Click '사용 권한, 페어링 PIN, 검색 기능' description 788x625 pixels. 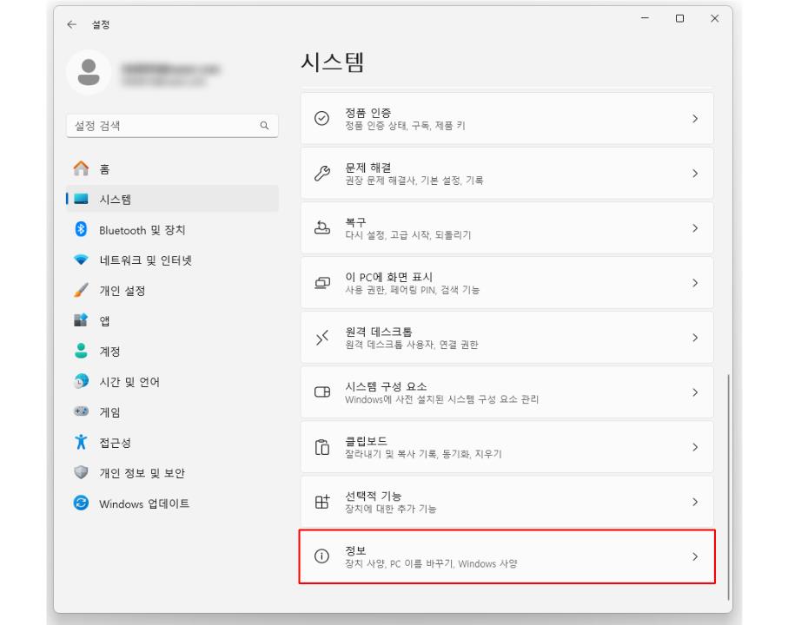pos(412,290)
